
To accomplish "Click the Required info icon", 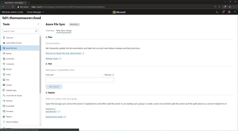I will tap(113, 75).
